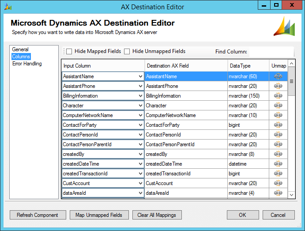
Task: Click the Map Unmapped Fields button
Action: coord(99,215)
